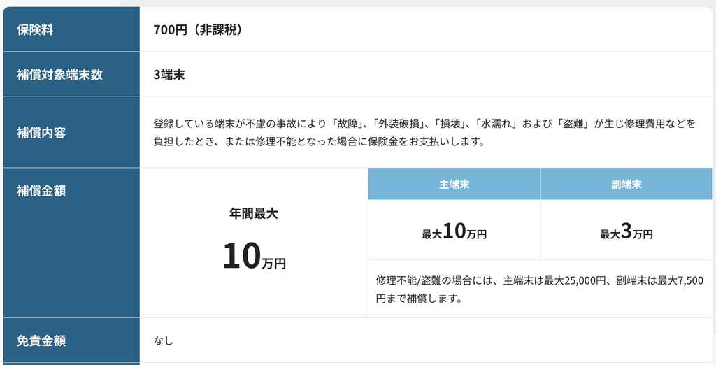Select the 主端末 column header
The height and width of the screenshot is (365, 716).
click(454, 185)
